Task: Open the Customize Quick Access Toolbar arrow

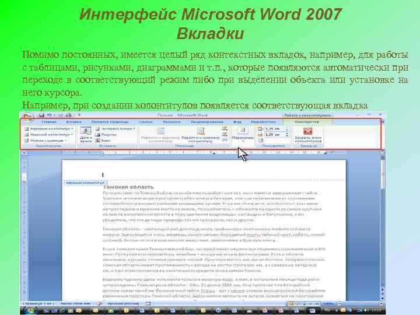Action: [79, 115]
